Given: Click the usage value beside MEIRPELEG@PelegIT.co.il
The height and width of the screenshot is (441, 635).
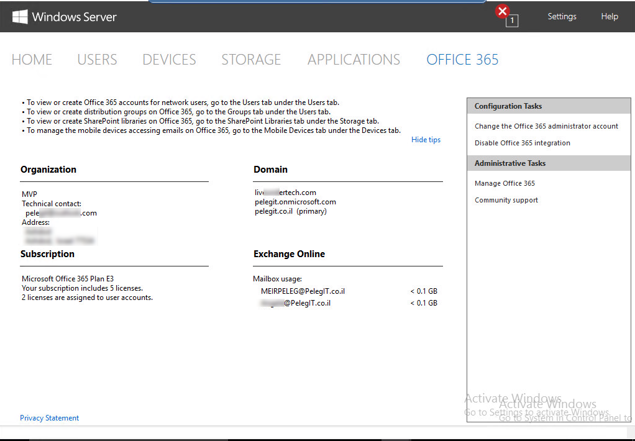Looking at the screenshot, I should click(x=424, y=291).
